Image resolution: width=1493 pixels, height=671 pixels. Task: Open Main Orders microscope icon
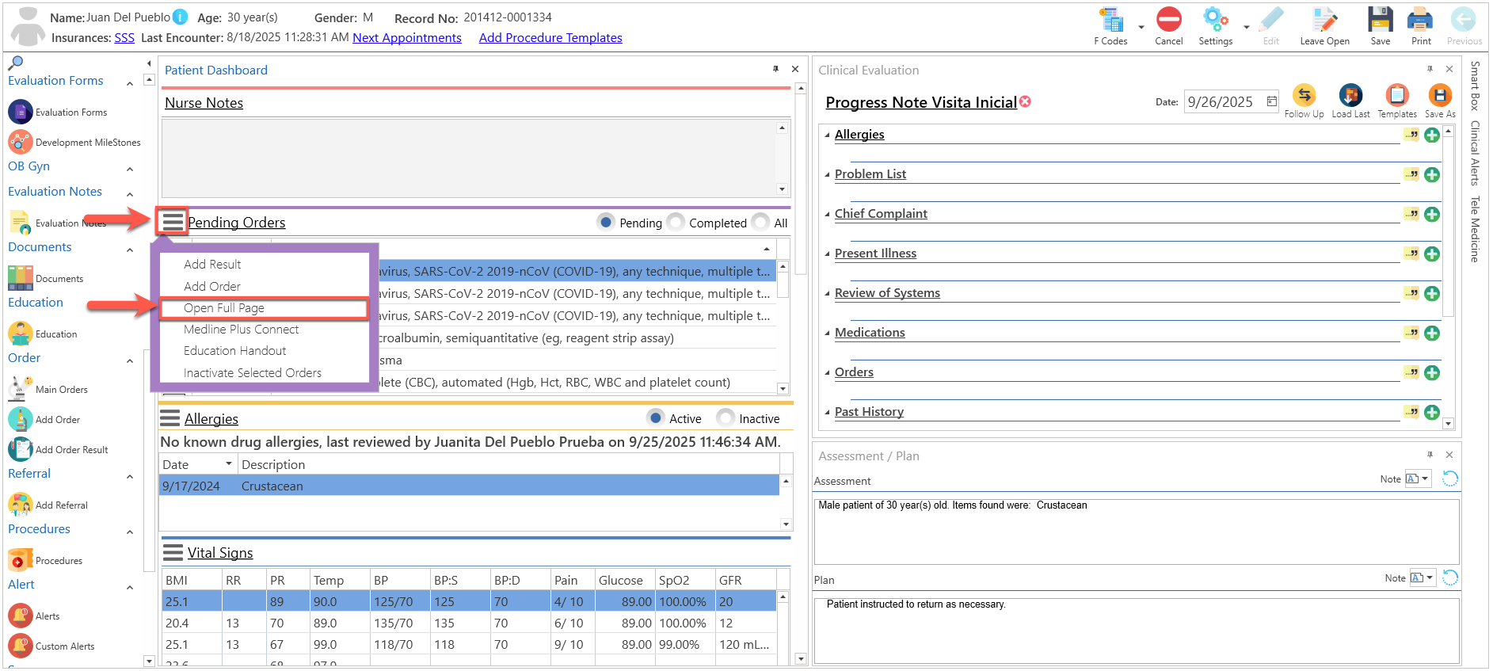pyautogui.click(x=21, y=389)
